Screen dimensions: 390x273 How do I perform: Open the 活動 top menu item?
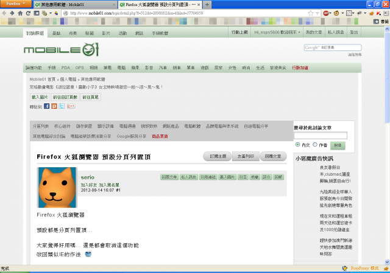[122, 33]
